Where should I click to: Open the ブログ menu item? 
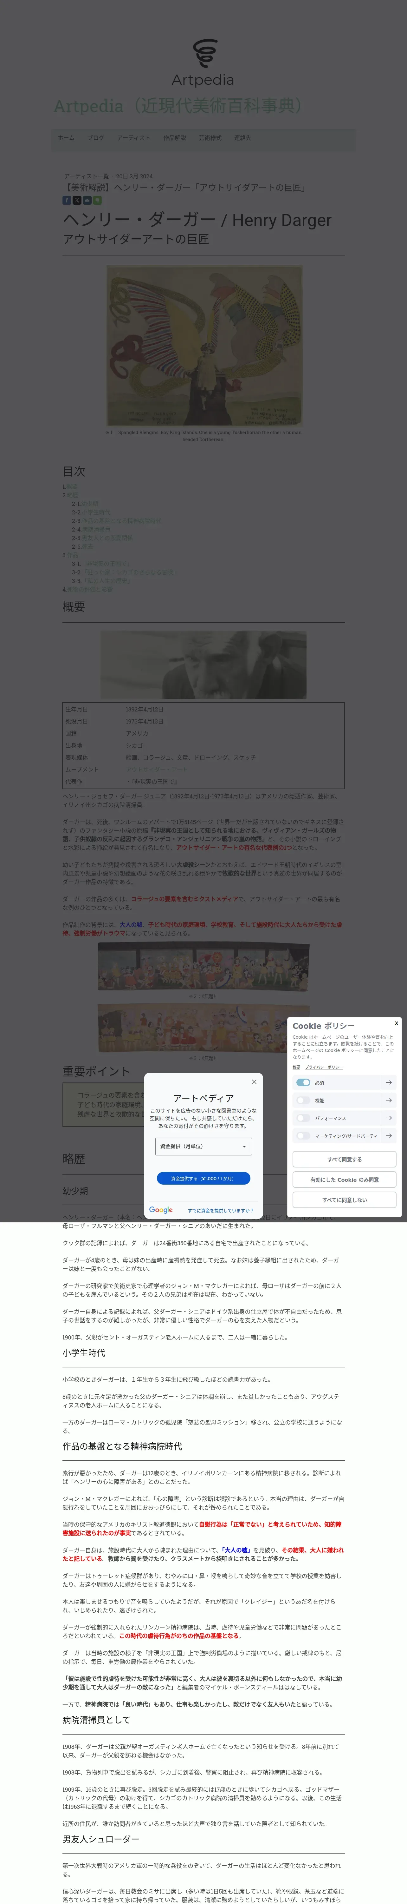pos(96,137)
